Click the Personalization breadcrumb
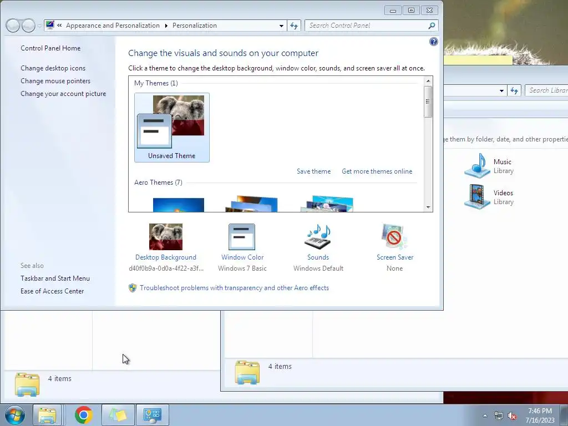Viewport: 568px width, 426px height. click(x=195, y=26)
